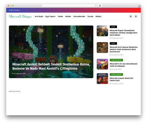The width and height of the screenshot is (147, 124).
Task: Open Testler menu item
Action: [60, 16]
